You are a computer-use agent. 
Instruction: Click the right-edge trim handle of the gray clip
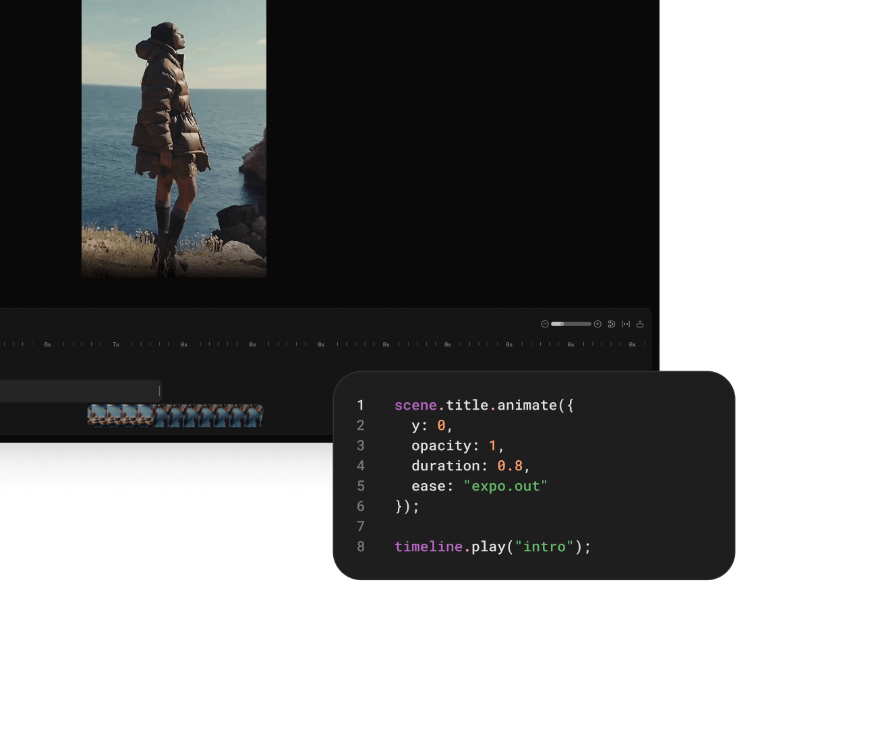(x=159, y=391)
